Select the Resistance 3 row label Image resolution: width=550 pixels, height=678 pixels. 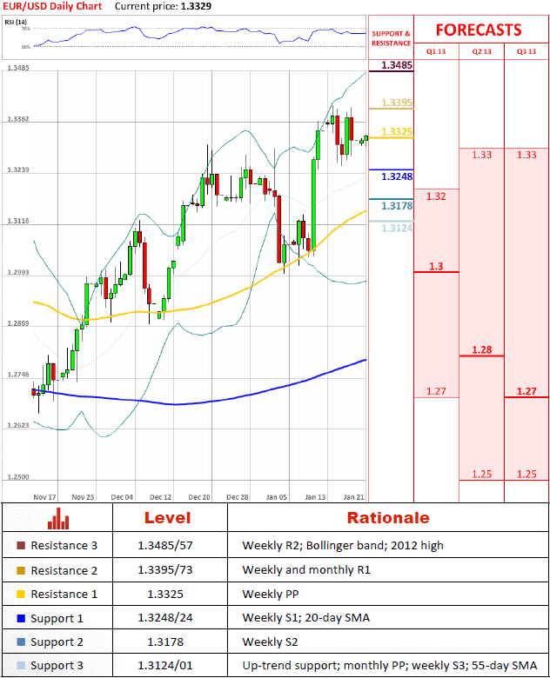pyautogui.click(x=64, y=546)
